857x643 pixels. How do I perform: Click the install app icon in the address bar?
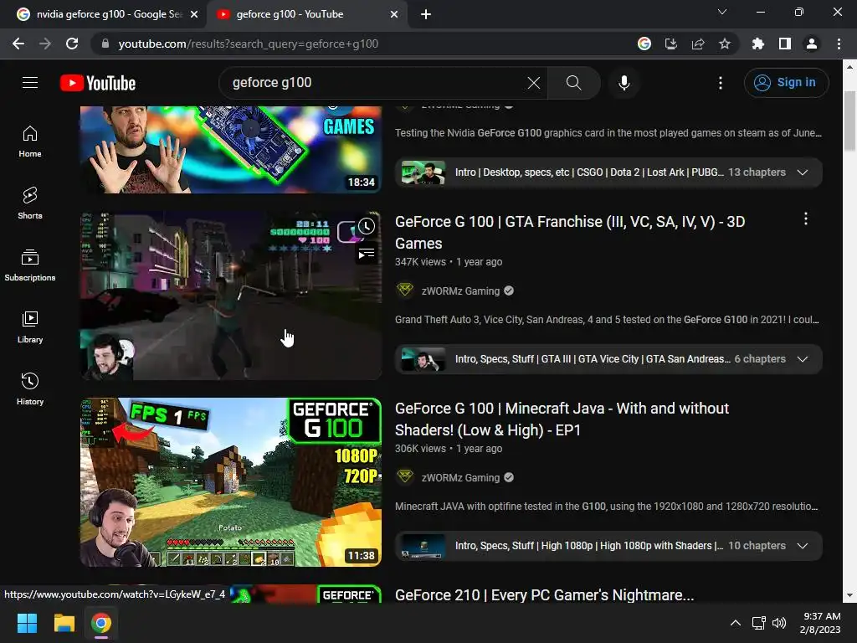[671, 44]
